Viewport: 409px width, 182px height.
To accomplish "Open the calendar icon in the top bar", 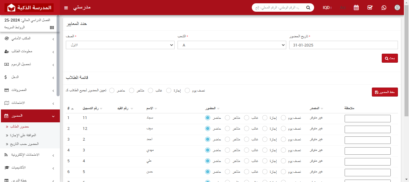I will pyautogui.click(x=356, y=7).
